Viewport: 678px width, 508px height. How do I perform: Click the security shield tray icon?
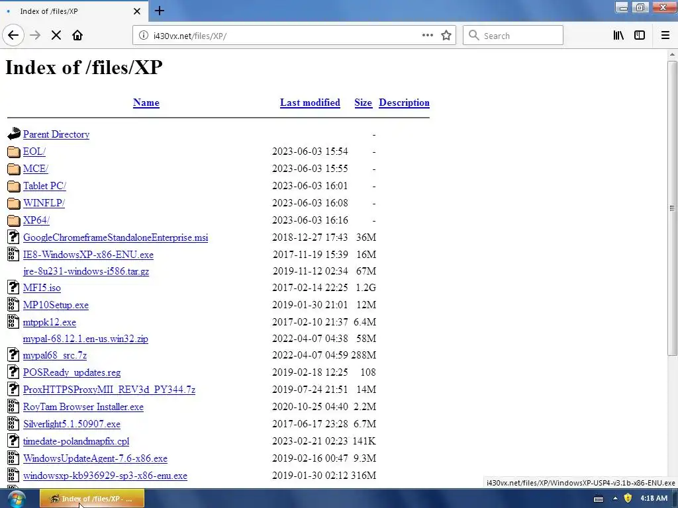click(628, 499)
